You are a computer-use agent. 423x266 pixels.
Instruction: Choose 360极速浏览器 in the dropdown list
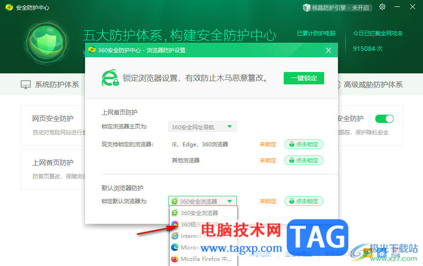(203, 224)
